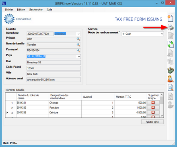Open the Aide menu

click(x=49, y=10)
